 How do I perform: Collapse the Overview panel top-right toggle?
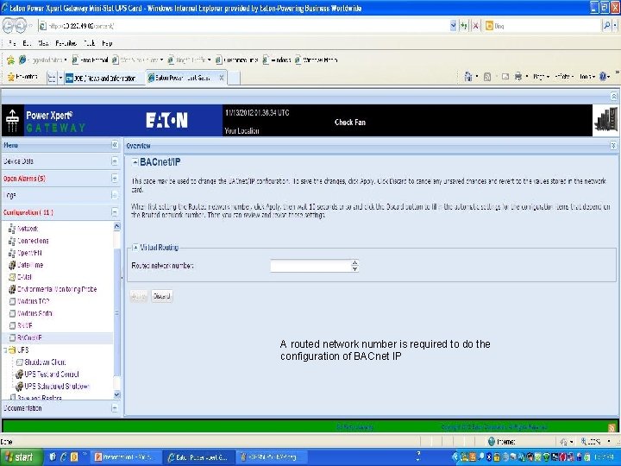(x=613, y=146)
